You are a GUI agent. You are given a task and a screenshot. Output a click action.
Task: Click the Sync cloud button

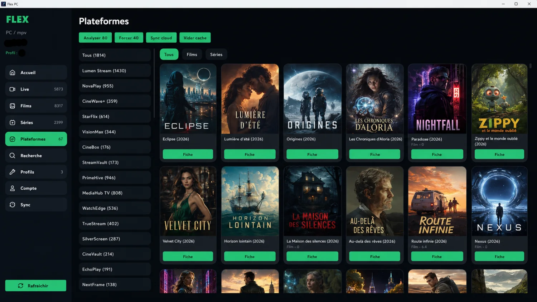161,38
